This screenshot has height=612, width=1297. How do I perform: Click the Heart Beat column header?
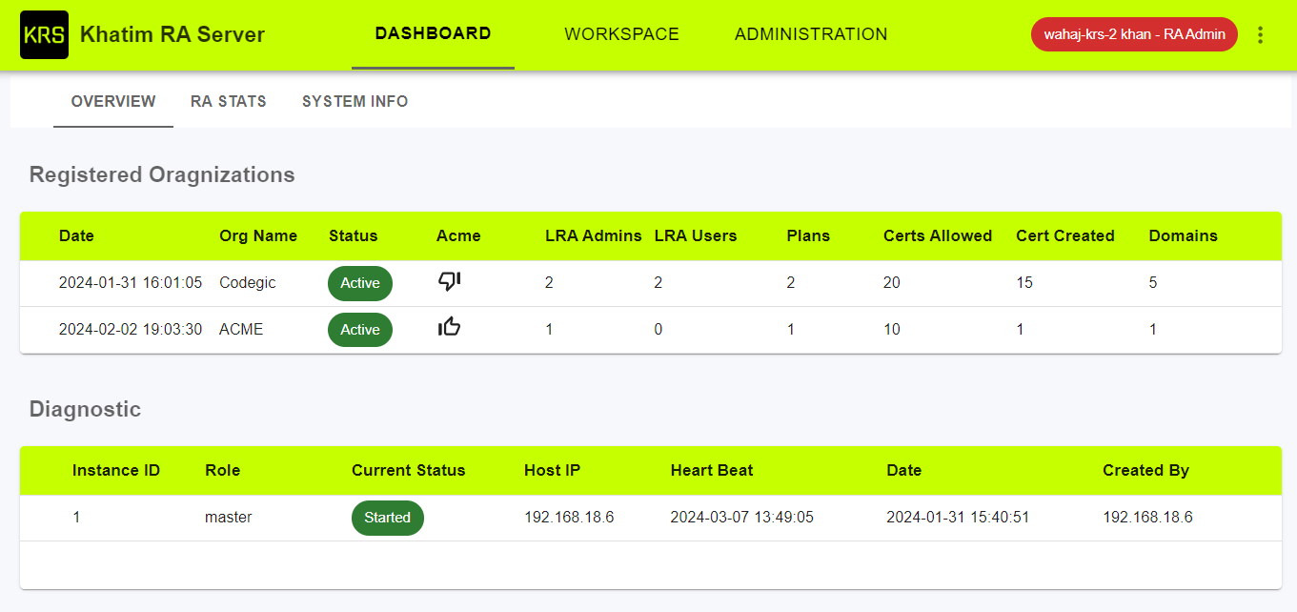[712, 471]
